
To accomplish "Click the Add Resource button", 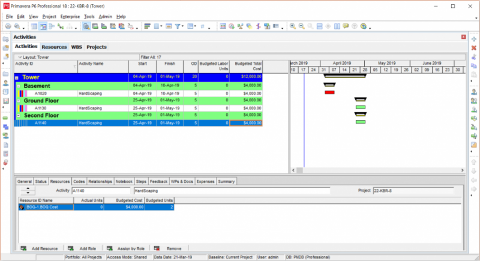I will click(39, 248).
